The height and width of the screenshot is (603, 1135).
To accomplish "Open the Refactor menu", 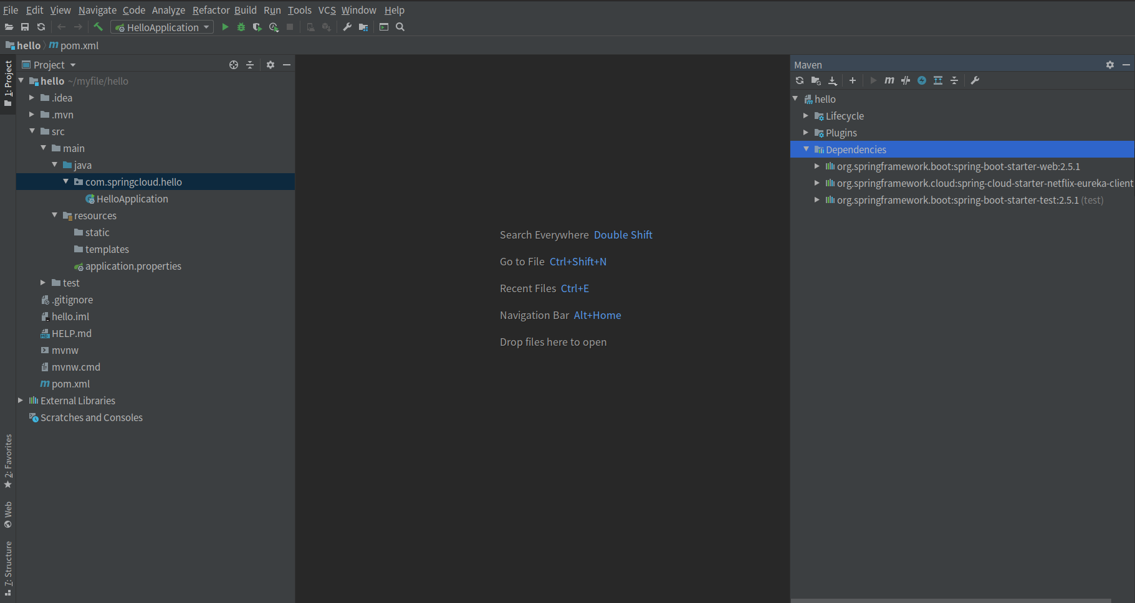I will tap(211, 10).
